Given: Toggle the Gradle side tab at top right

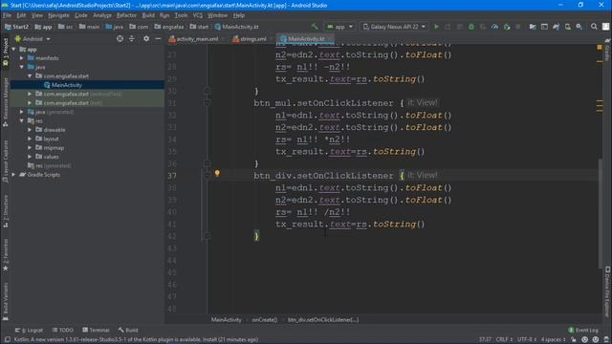Looking at the screenshot, I should 607,50.
